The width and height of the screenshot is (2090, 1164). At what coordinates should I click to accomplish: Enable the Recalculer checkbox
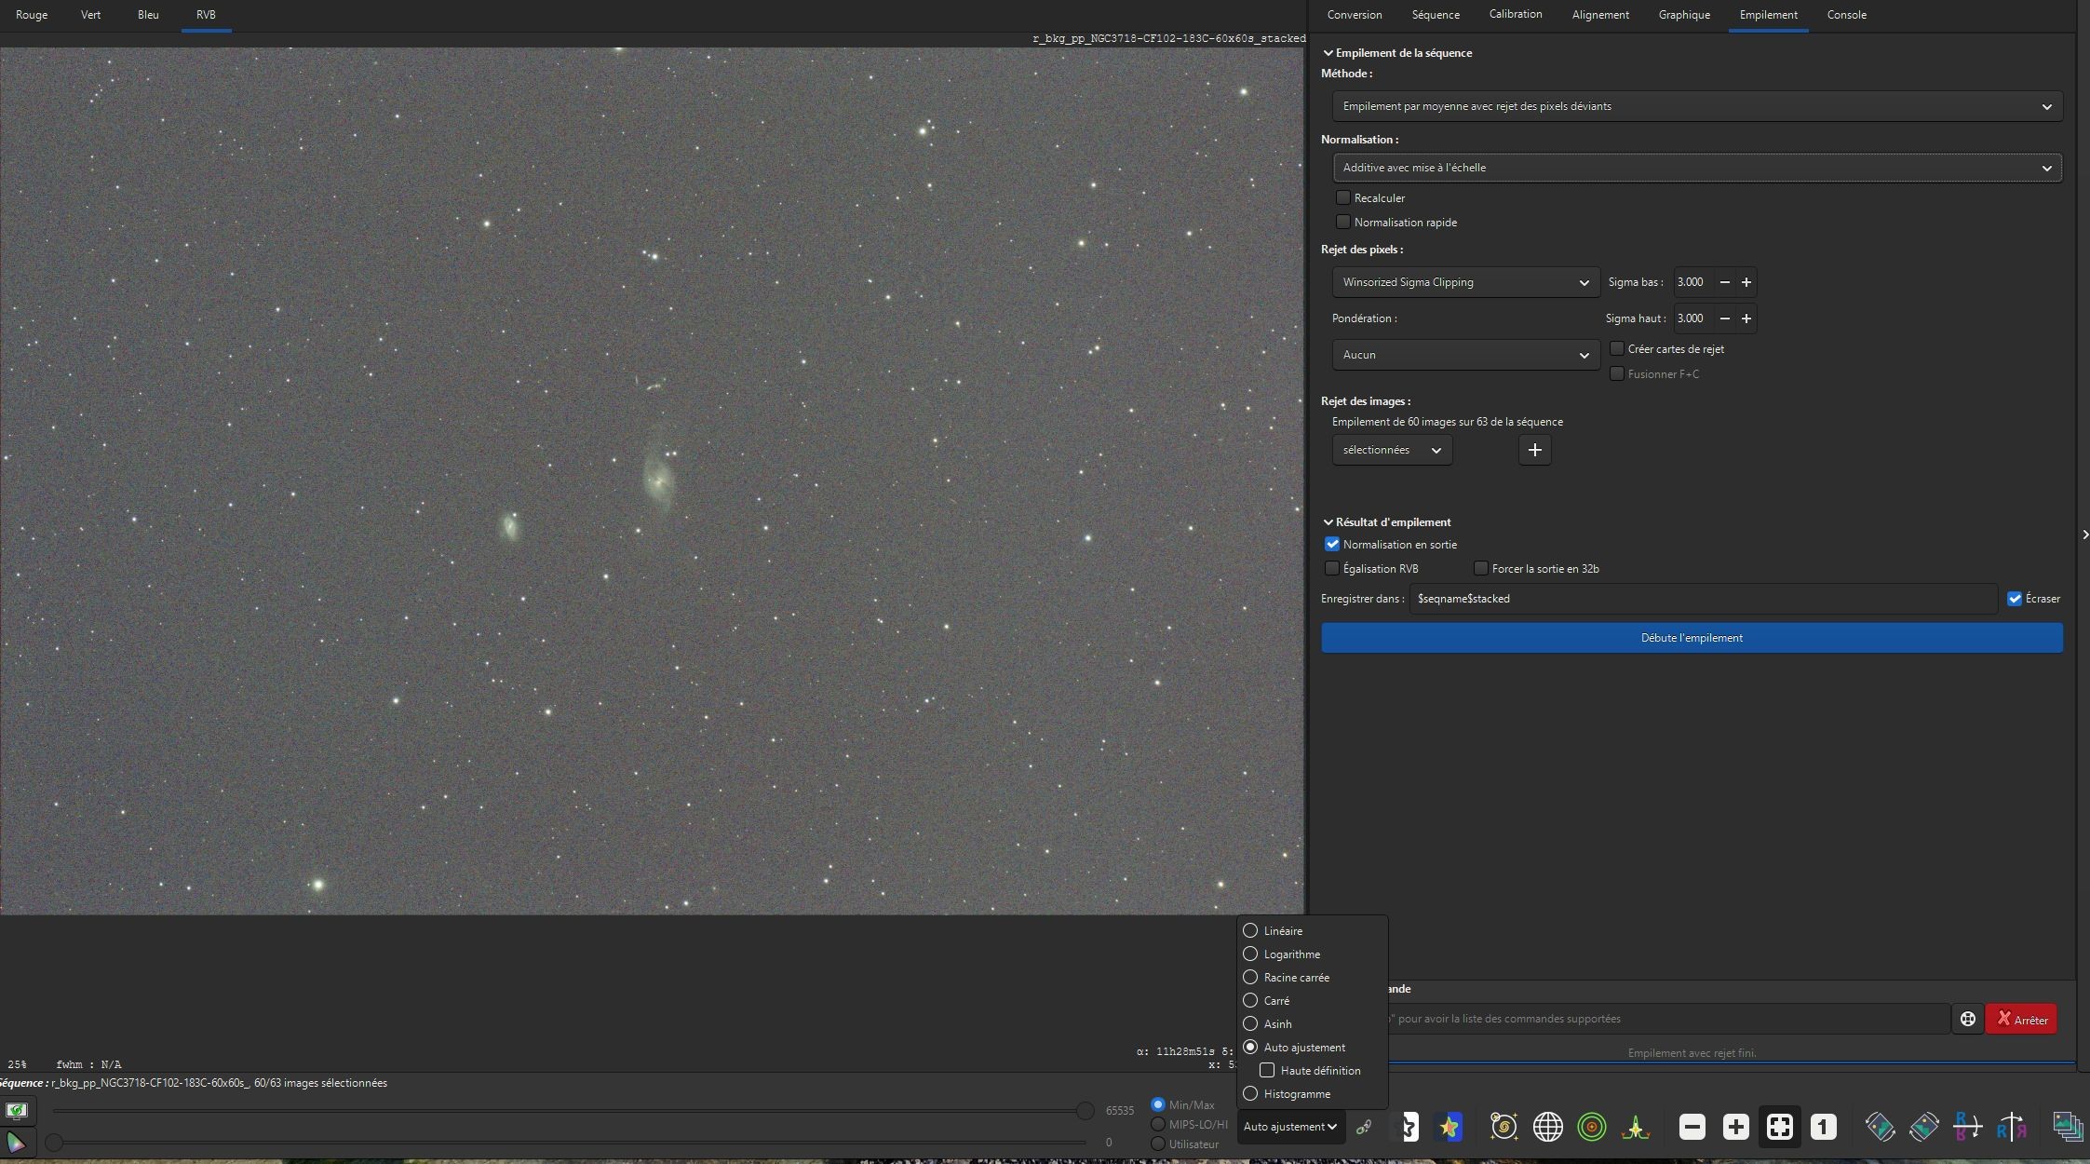tap(1342, 197)
